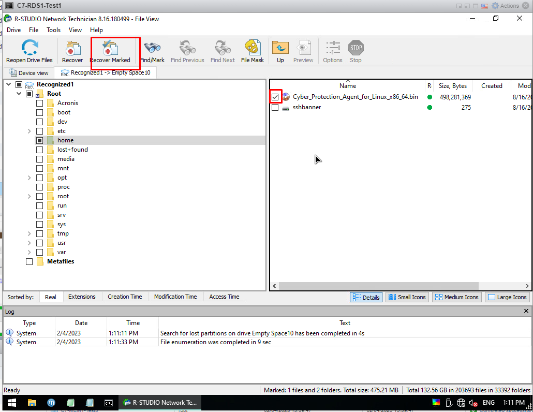The width and height of the screenshot is (533, 412).
Task: Expand the etc folder tree node
Action: tap(29, 131)
